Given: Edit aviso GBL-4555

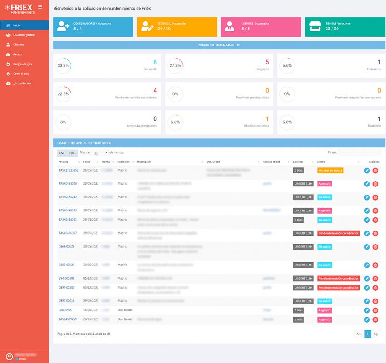Looking at the screenshot, I should (x=366, y=310).
